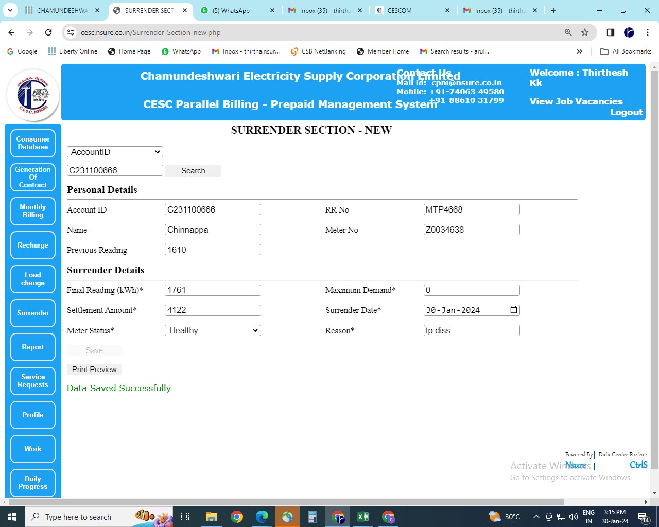Open a new browser tab
Viewport: 659px width, 527px height.
click(553, 10)
